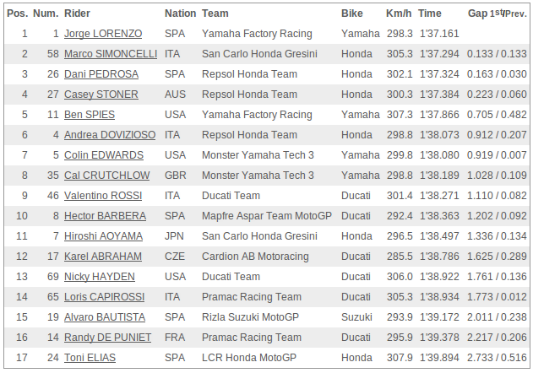533x373 pixels.
Task: Open Casey STONER profile link
Action: click(x=101, y=95)
